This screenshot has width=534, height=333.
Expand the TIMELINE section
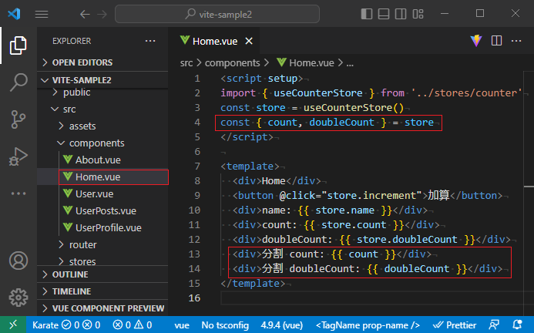[x=102, y=291]
